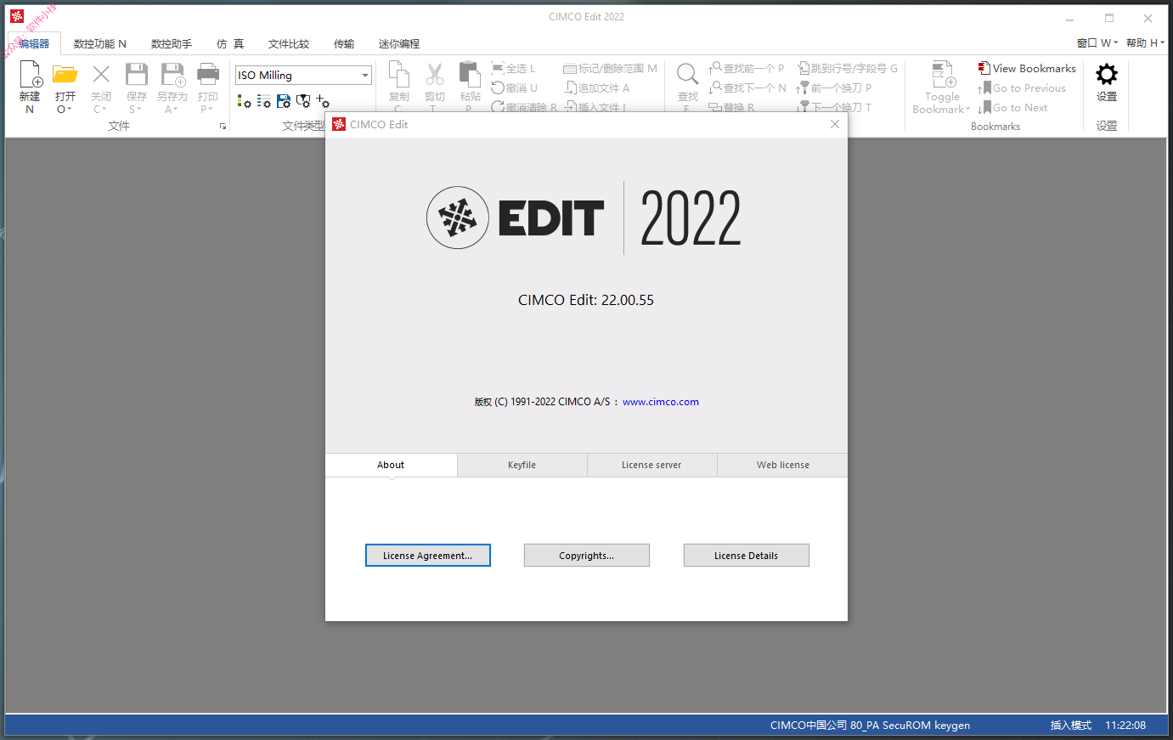
Task: Click 追加文件 A append file item
Action: (597, 88)
